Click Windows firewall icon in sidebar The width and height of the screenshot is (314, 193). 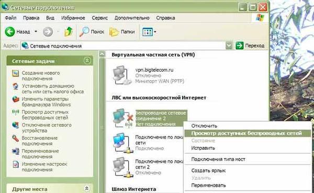pyautogui.click(x=15, y=99)
